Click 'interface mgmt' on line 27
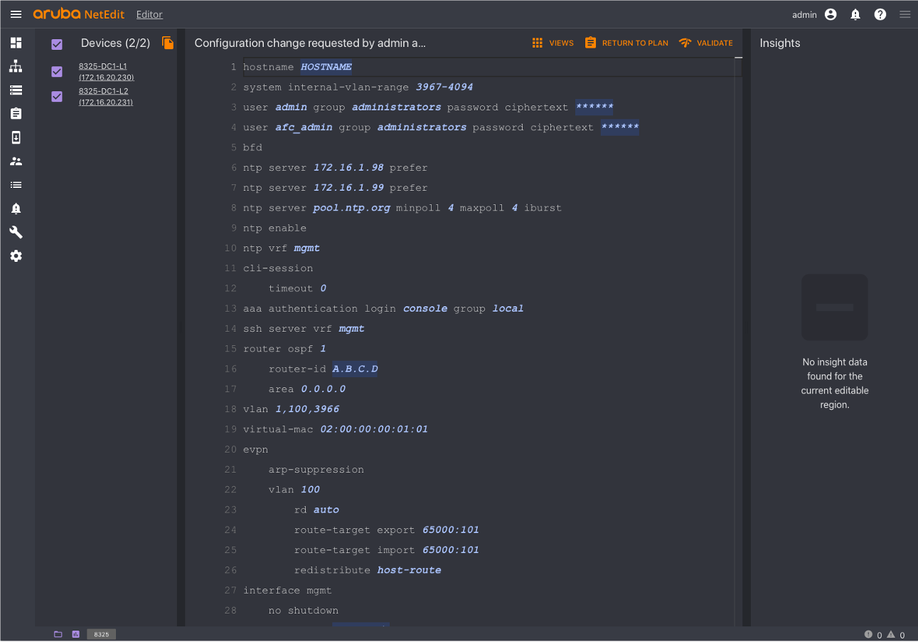This screenshot has width=918, height=642. tap(287, 590)
